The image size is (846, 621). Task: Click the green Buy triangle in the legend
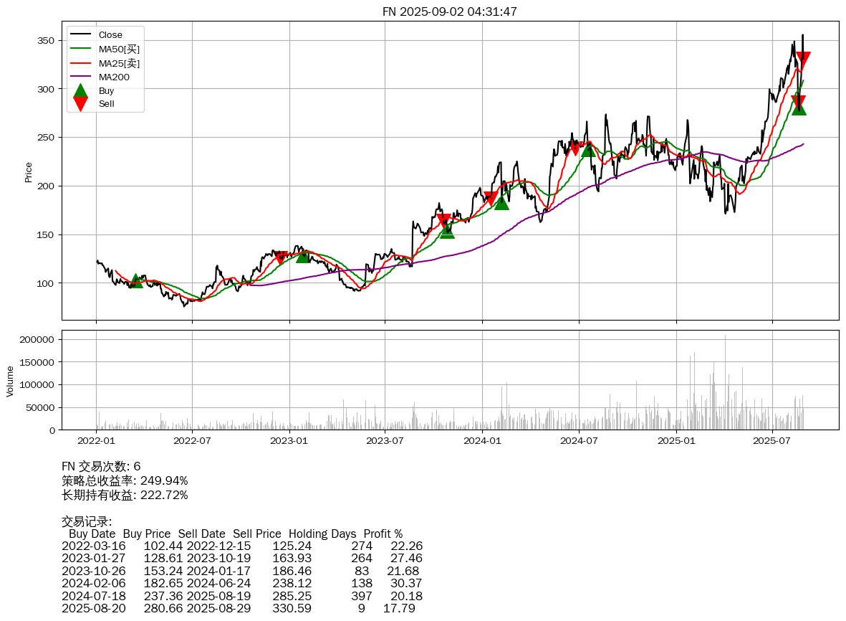point(80,91)
